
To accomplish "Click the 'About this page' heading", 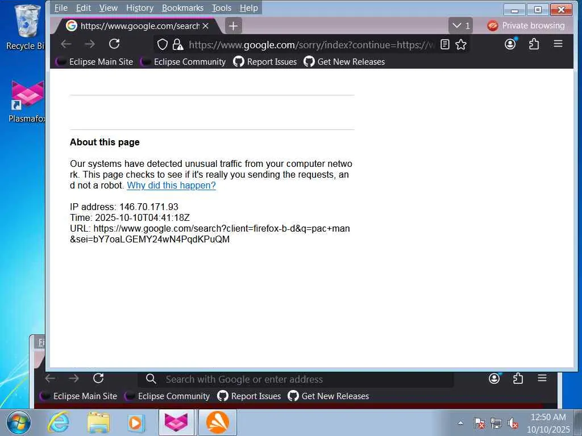I will click(x=105, y=142).
